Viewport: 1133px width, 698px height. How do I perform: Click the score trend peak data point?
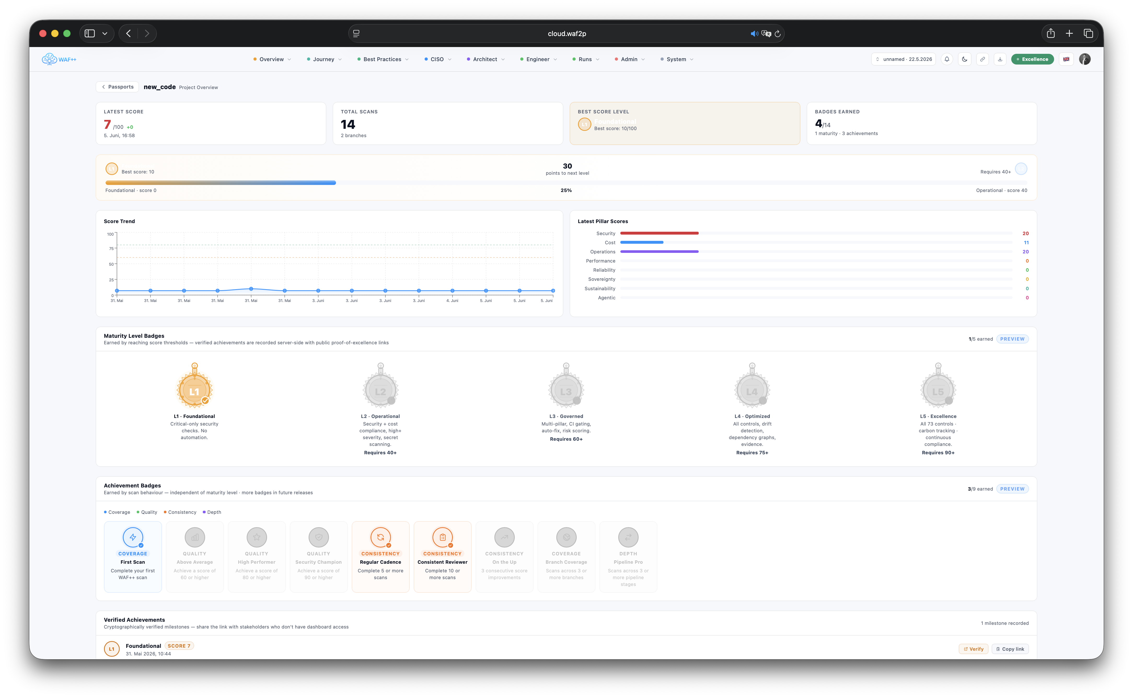[251, 288]
